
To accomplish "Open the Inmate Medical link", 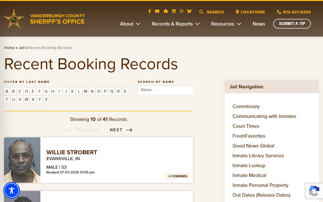I will [249, 175].
